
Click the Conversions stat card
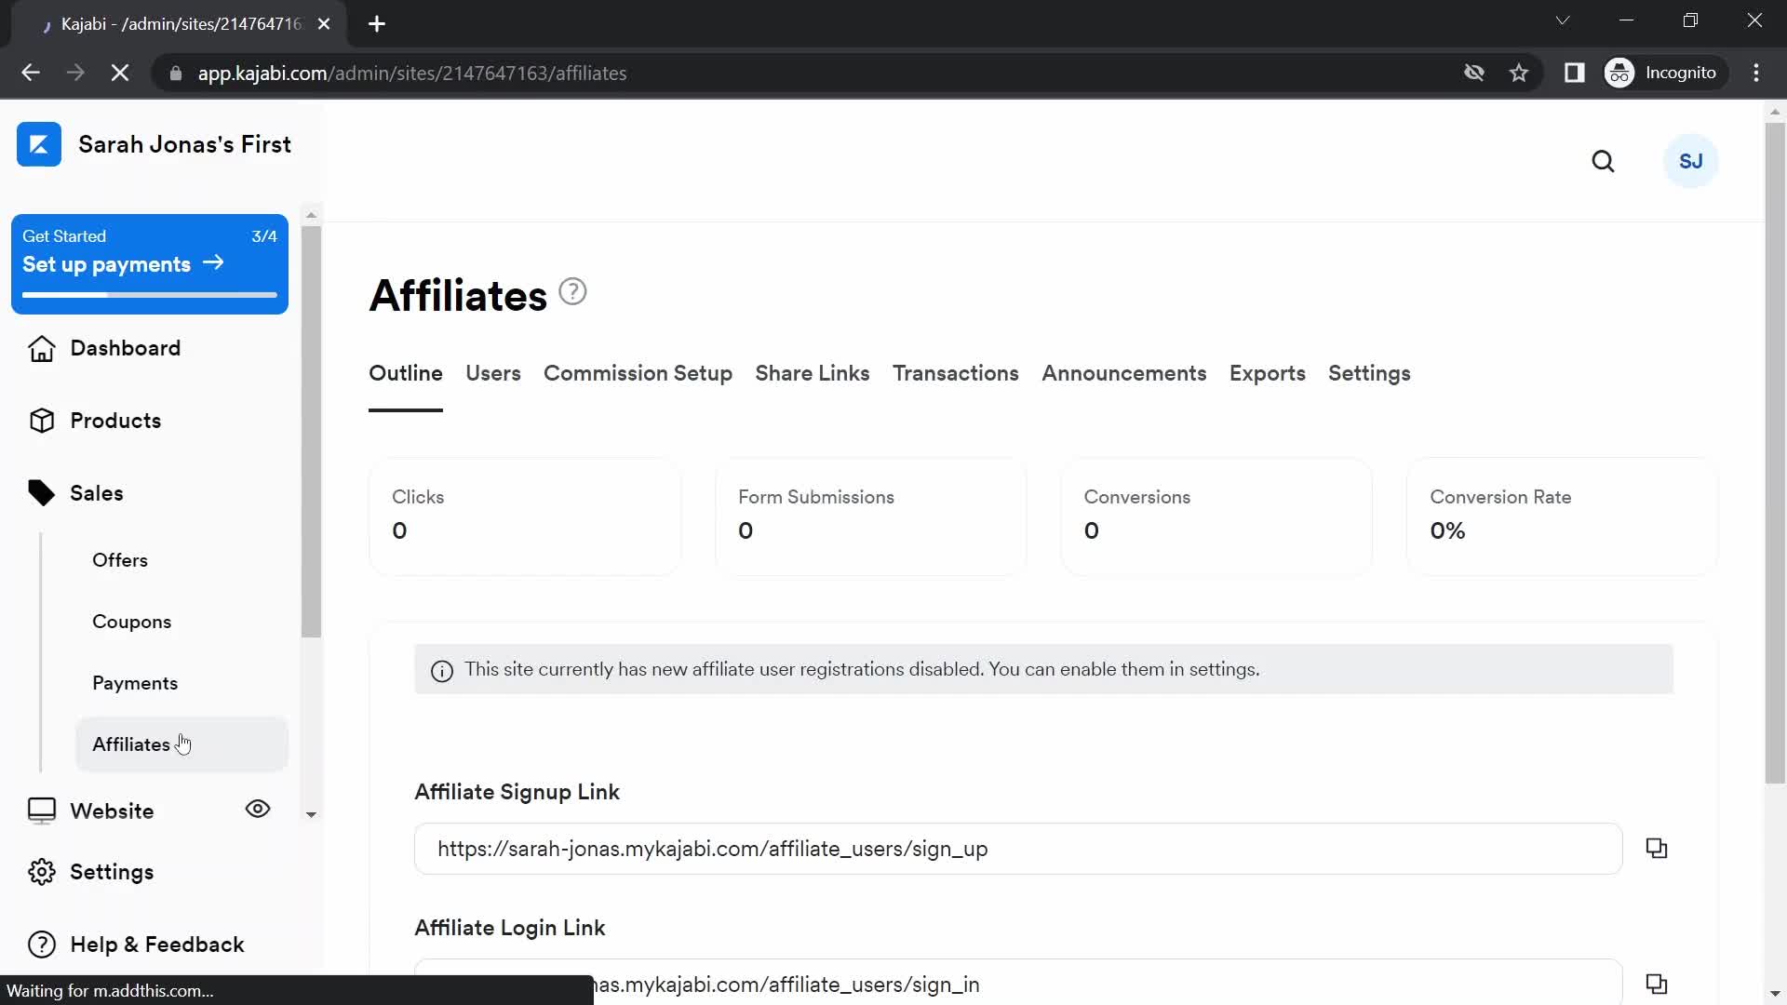pos(1216,516)
